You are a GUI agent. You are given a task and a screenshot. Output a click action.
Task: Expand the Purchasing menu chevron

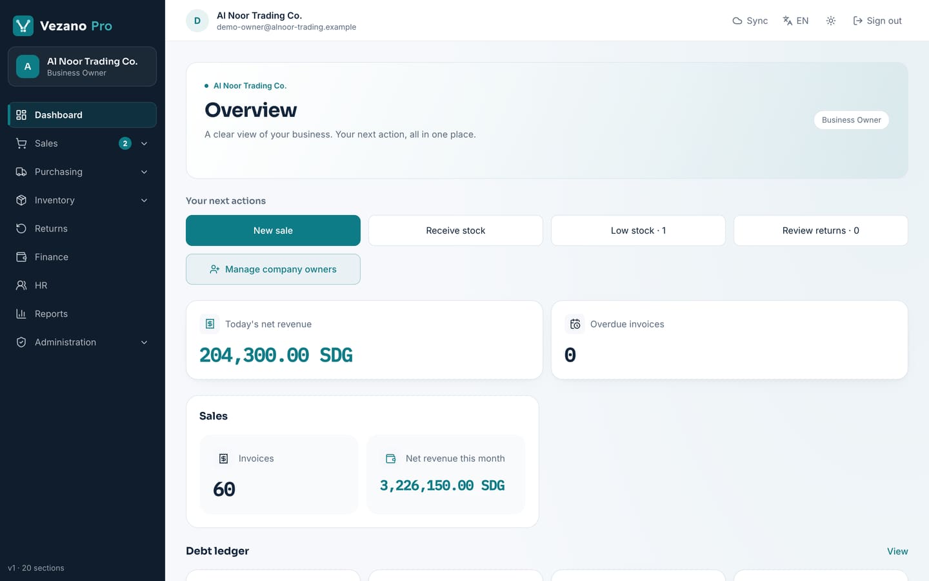tap(145, 172)
